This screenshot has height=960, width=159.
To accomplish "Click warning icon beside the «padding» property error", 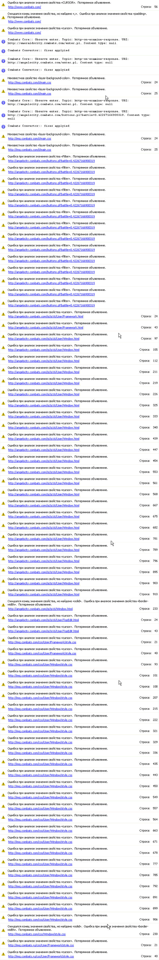I will pos(3,18).
